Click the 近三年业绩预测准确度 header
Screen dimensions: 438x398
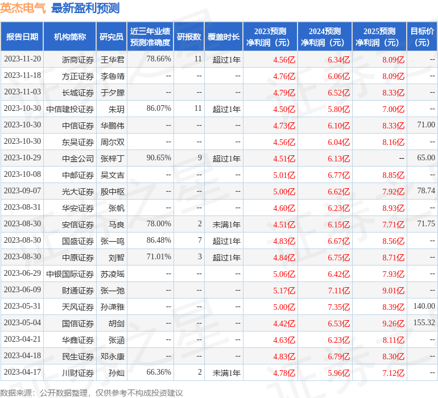150,36
